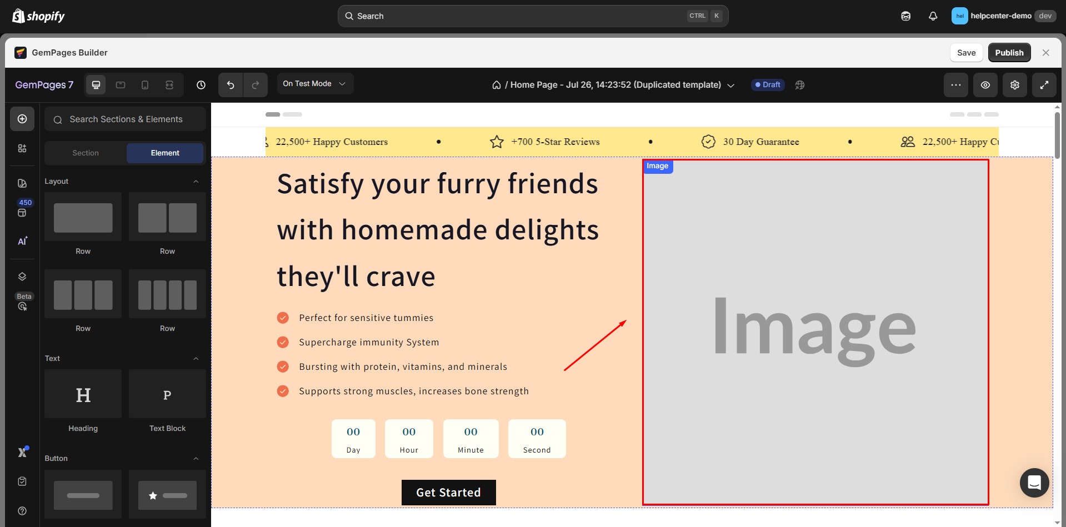This screenshot has height=527, width=1066.
Task: Click the Search Sections & Elements field
Action: pyautogui.click(x=126, y=119)
